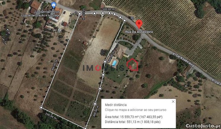Click the R. Da Asseiceira road label
Image resolution: width=221 pixels, height=129 pixels.
pyautogui.click(x=183, y=60)
